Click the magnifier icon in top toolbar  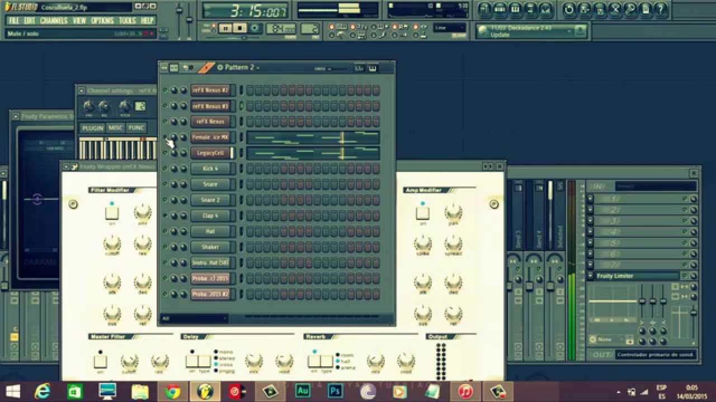tap(630, 9)
